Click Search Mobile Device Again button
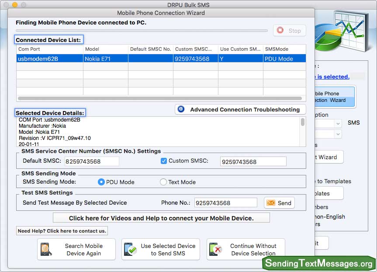 pyautogui.click(x=76, y=249)
